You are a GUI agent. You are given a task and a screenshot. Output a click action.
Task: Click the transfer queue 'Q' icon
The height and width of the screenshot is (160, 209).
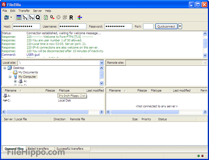38,17
